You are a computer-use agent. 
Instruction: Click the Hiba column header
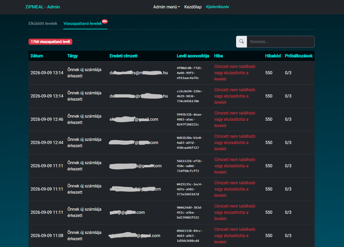pos(219,56)
